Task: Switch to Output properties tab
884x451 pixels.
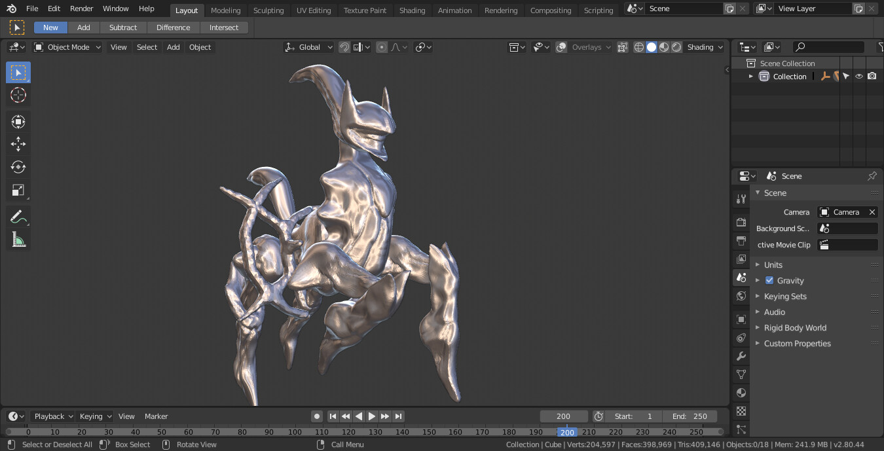Action: pyautogui.click(x=741, y=241)
